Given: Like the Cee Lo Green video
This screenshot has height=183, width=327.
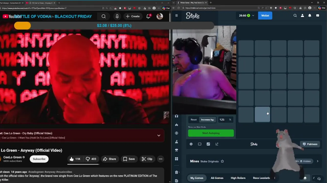Looking at the screenshot, I should pyautogui.click(x=75, y=159).
